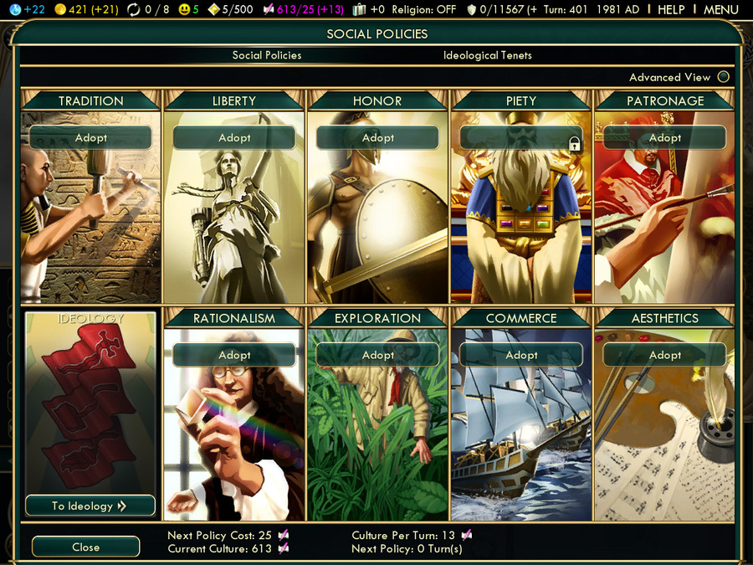Image resolution: width=753 pixels, height=565 pixels.
Task: Click culture icon beside Next Policy Cost
Action: pyautogui.click(x=284, y=535)
